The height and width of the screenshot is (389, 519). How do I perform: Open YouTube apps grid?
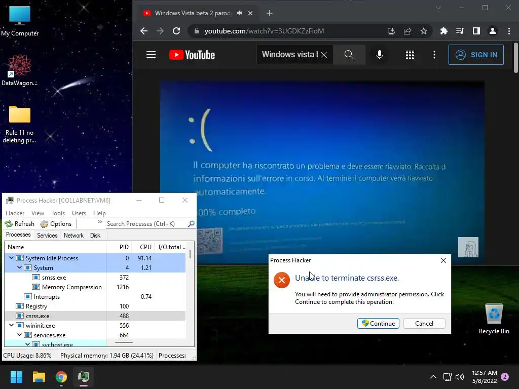tap(410, 55)
